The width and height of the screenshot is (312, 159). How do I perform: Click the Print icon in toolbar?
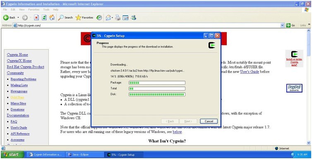118,18
